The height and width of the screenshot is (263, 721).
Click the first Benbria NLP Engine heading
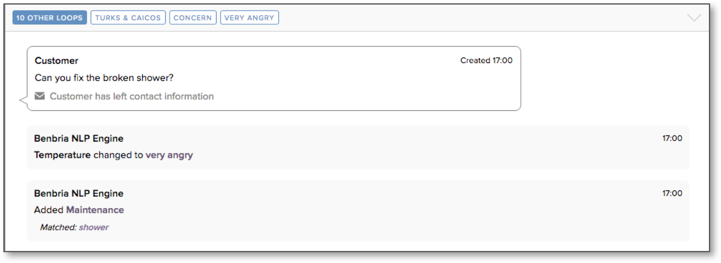coord(79,138)
